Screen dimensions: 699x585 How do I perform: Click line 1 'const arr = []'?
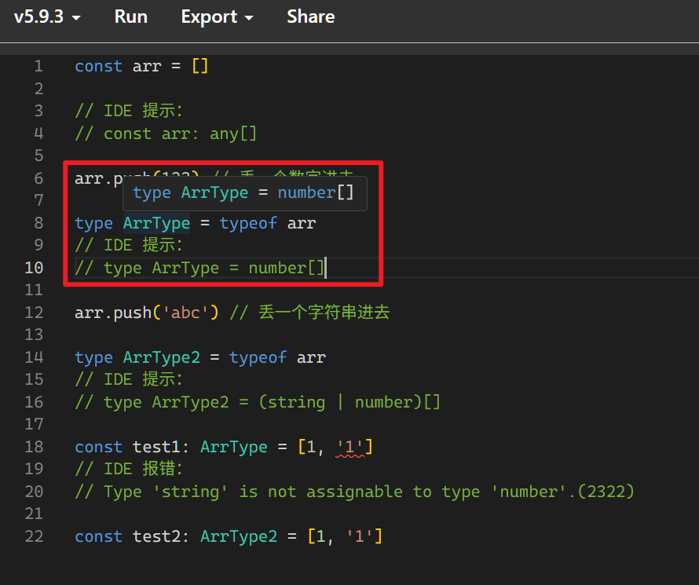[x=141, y=67]
